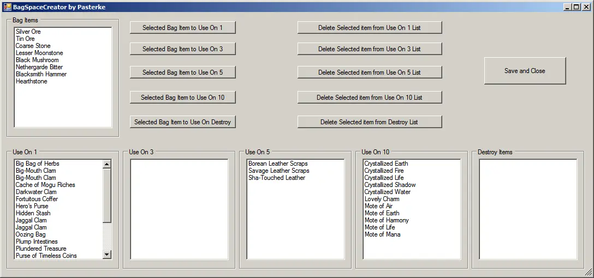Close the BagSpaceCreator window
This screenshot has height=278, width=594.
click(x=585, y=7)
